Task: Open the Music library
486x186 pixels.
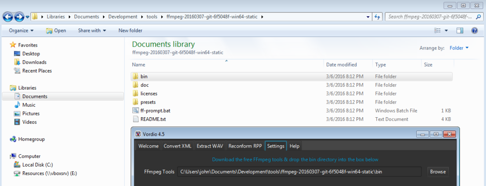Action: tap(25, 105)
